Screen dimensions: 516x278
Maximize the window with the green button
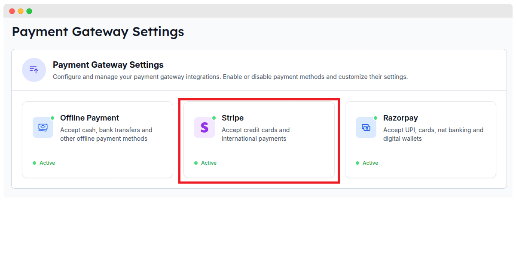[x=29, y=11]
